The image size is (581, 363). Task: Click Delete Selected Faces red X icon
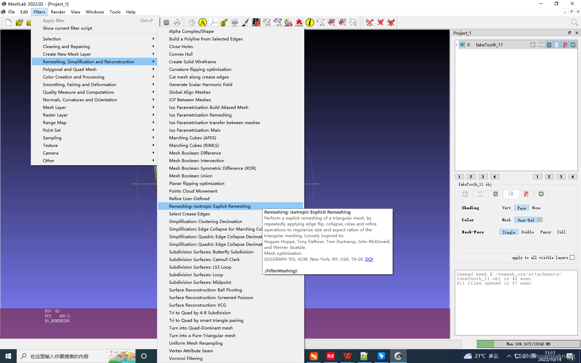(380, 22)
